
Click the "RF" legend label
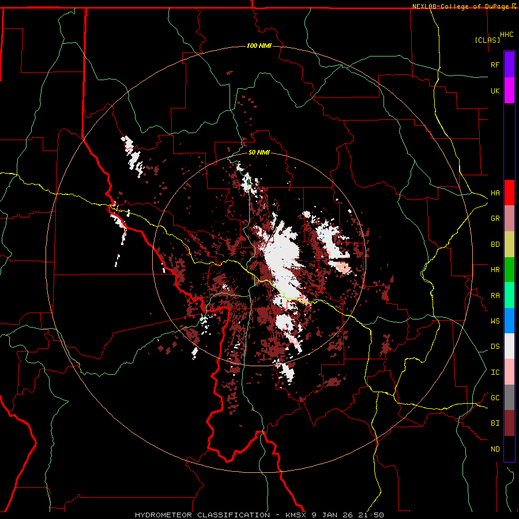[495, 65]
